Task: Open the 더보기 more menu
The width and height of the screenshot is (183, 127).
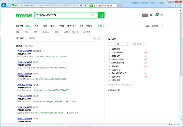Action: click(x=90, y=26)
